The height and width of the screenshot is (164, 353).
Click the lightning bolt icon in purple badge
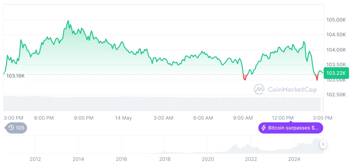[x=264, y=128]
